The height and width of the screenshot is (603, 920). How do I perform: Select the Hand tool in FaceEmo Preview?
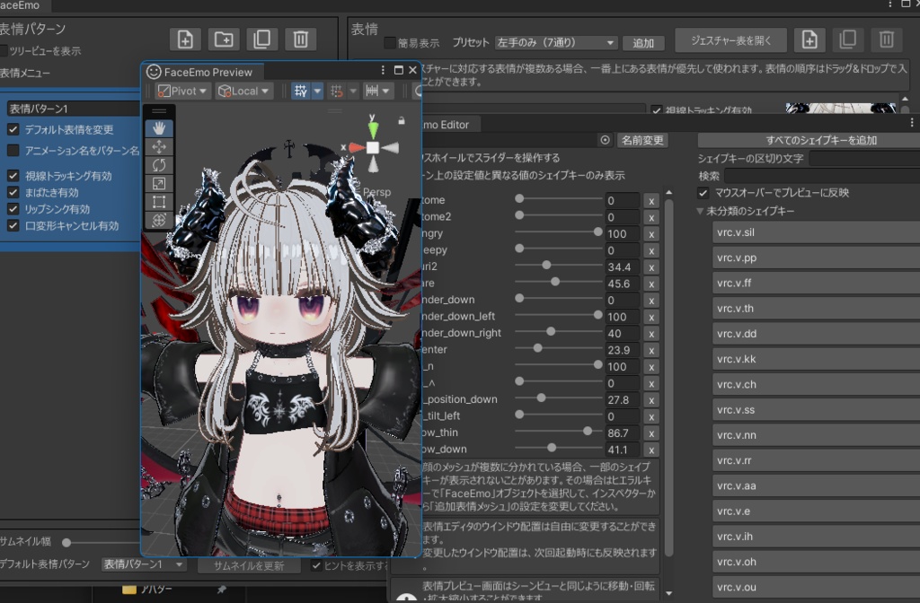pyautogui.click(x=159, y=128)
